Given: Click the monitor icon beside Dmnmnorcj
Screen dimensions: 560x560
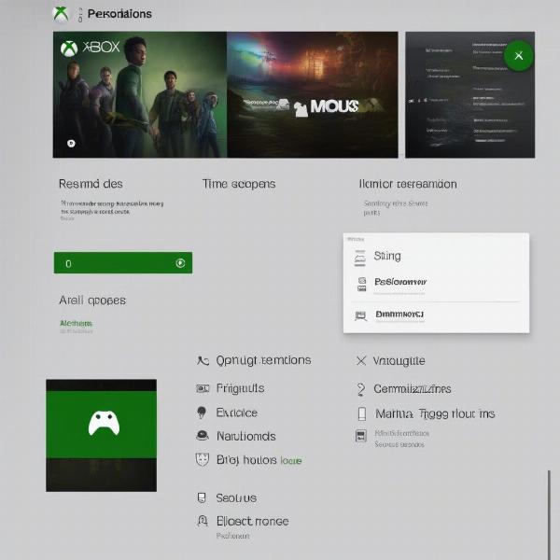Looking at the screenshot, I should pos(360,315).
